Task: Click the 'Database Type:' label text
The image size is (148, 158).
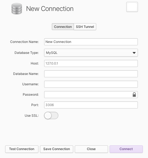Action: [x=27, y=53]
